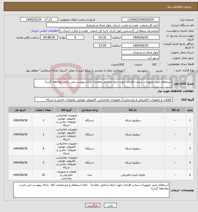Click ماژول کنترل الکتریکی in row 5

tap(133, 175)
